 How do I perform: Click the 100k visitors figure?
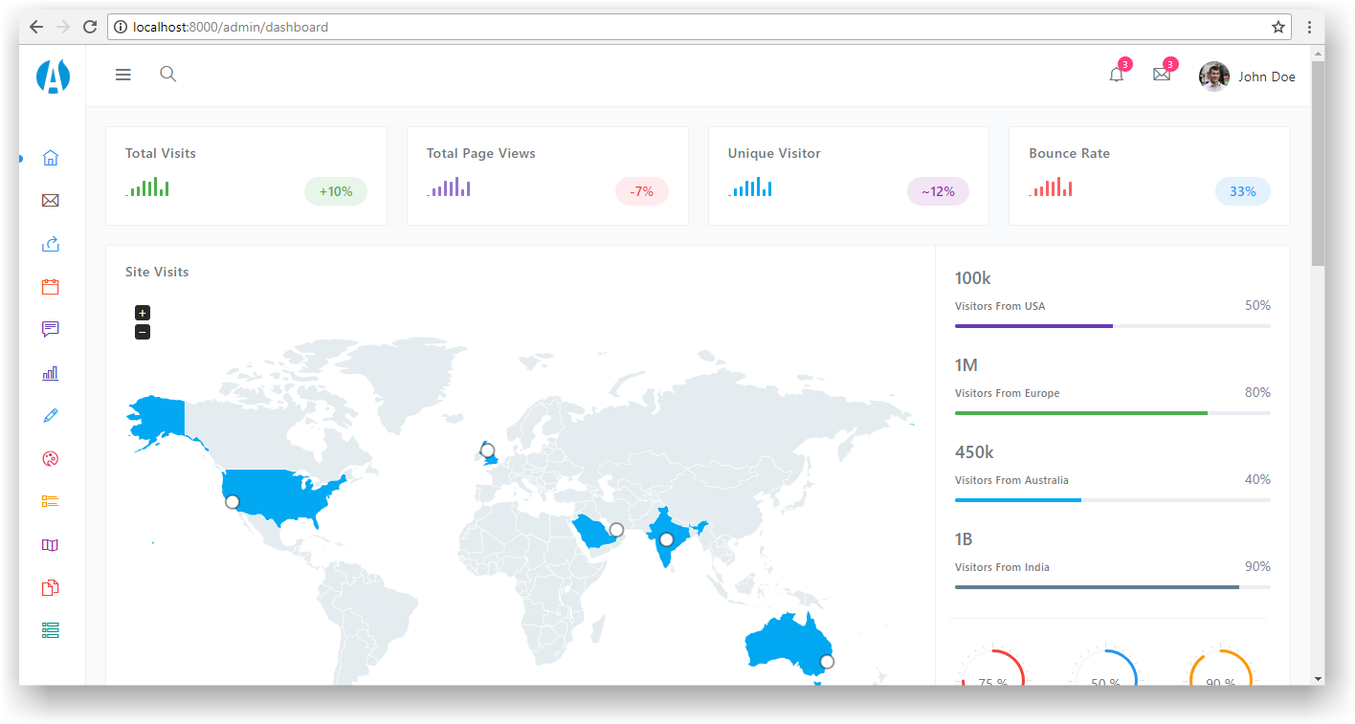point(973,278)
